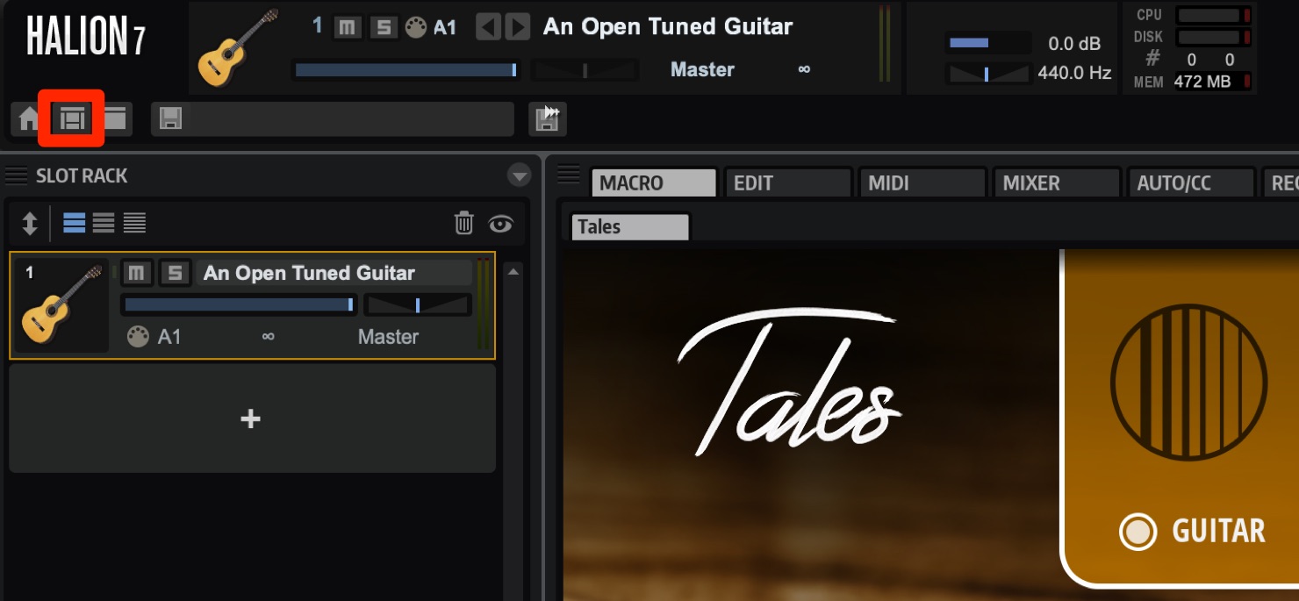Click the save multi-program floppy icon
Viewport: 1299px width, 601px height.
(171, 118)
